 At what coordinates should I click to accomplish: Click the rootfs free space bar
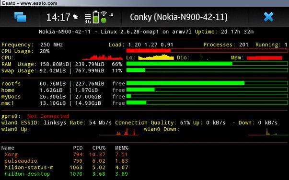[207, 83]
